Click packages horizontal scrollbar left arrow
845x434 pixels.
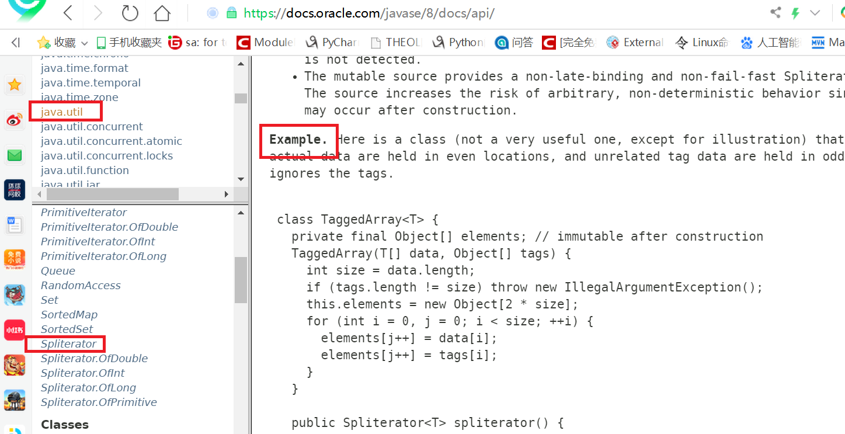click(x=40, y=194)
